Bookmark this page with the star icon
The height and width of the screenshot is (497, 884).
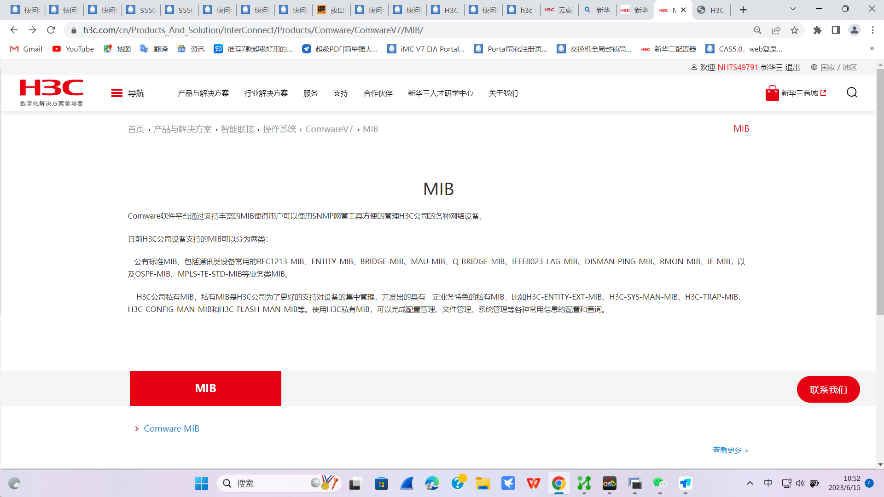coord(794,30)
